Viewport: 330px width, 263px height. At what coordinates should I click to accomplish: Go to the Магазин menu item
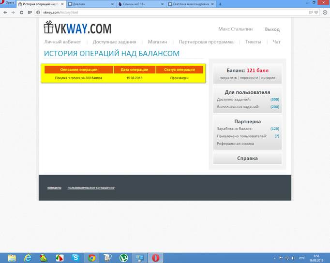point(157,42)
